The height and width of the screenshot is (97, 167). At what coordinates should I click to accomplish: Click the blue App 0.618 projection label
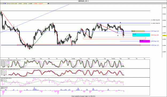point(155,31)
